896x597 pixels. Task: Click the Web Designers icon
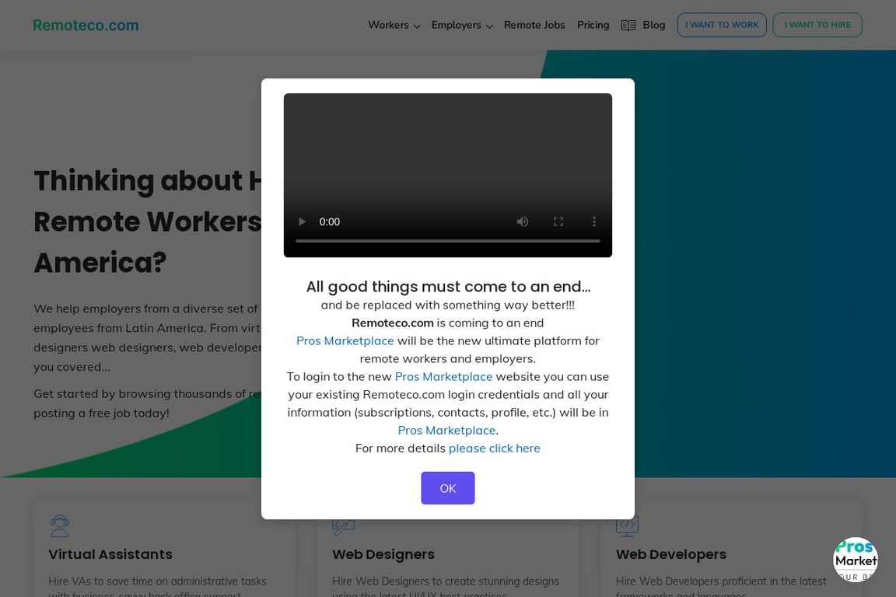(344, 528)
